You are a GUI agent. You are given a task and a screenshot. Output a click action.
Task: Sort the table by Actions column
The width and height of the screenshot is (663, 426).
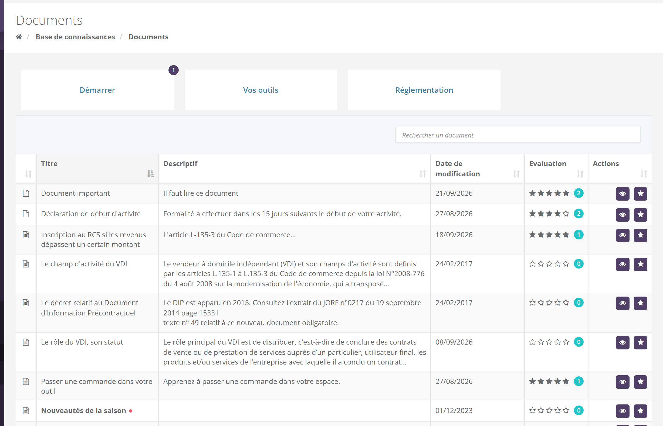click(x=620, y=169)
